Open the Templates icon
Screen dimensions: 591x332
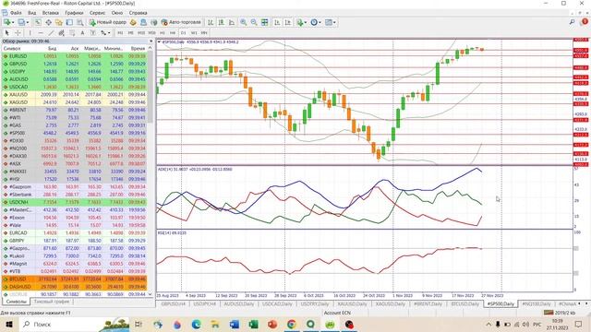point(329,22)
